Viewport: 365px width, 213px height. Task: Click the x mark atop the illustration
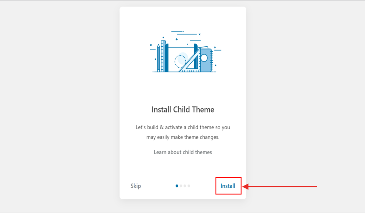pos(200,34)
